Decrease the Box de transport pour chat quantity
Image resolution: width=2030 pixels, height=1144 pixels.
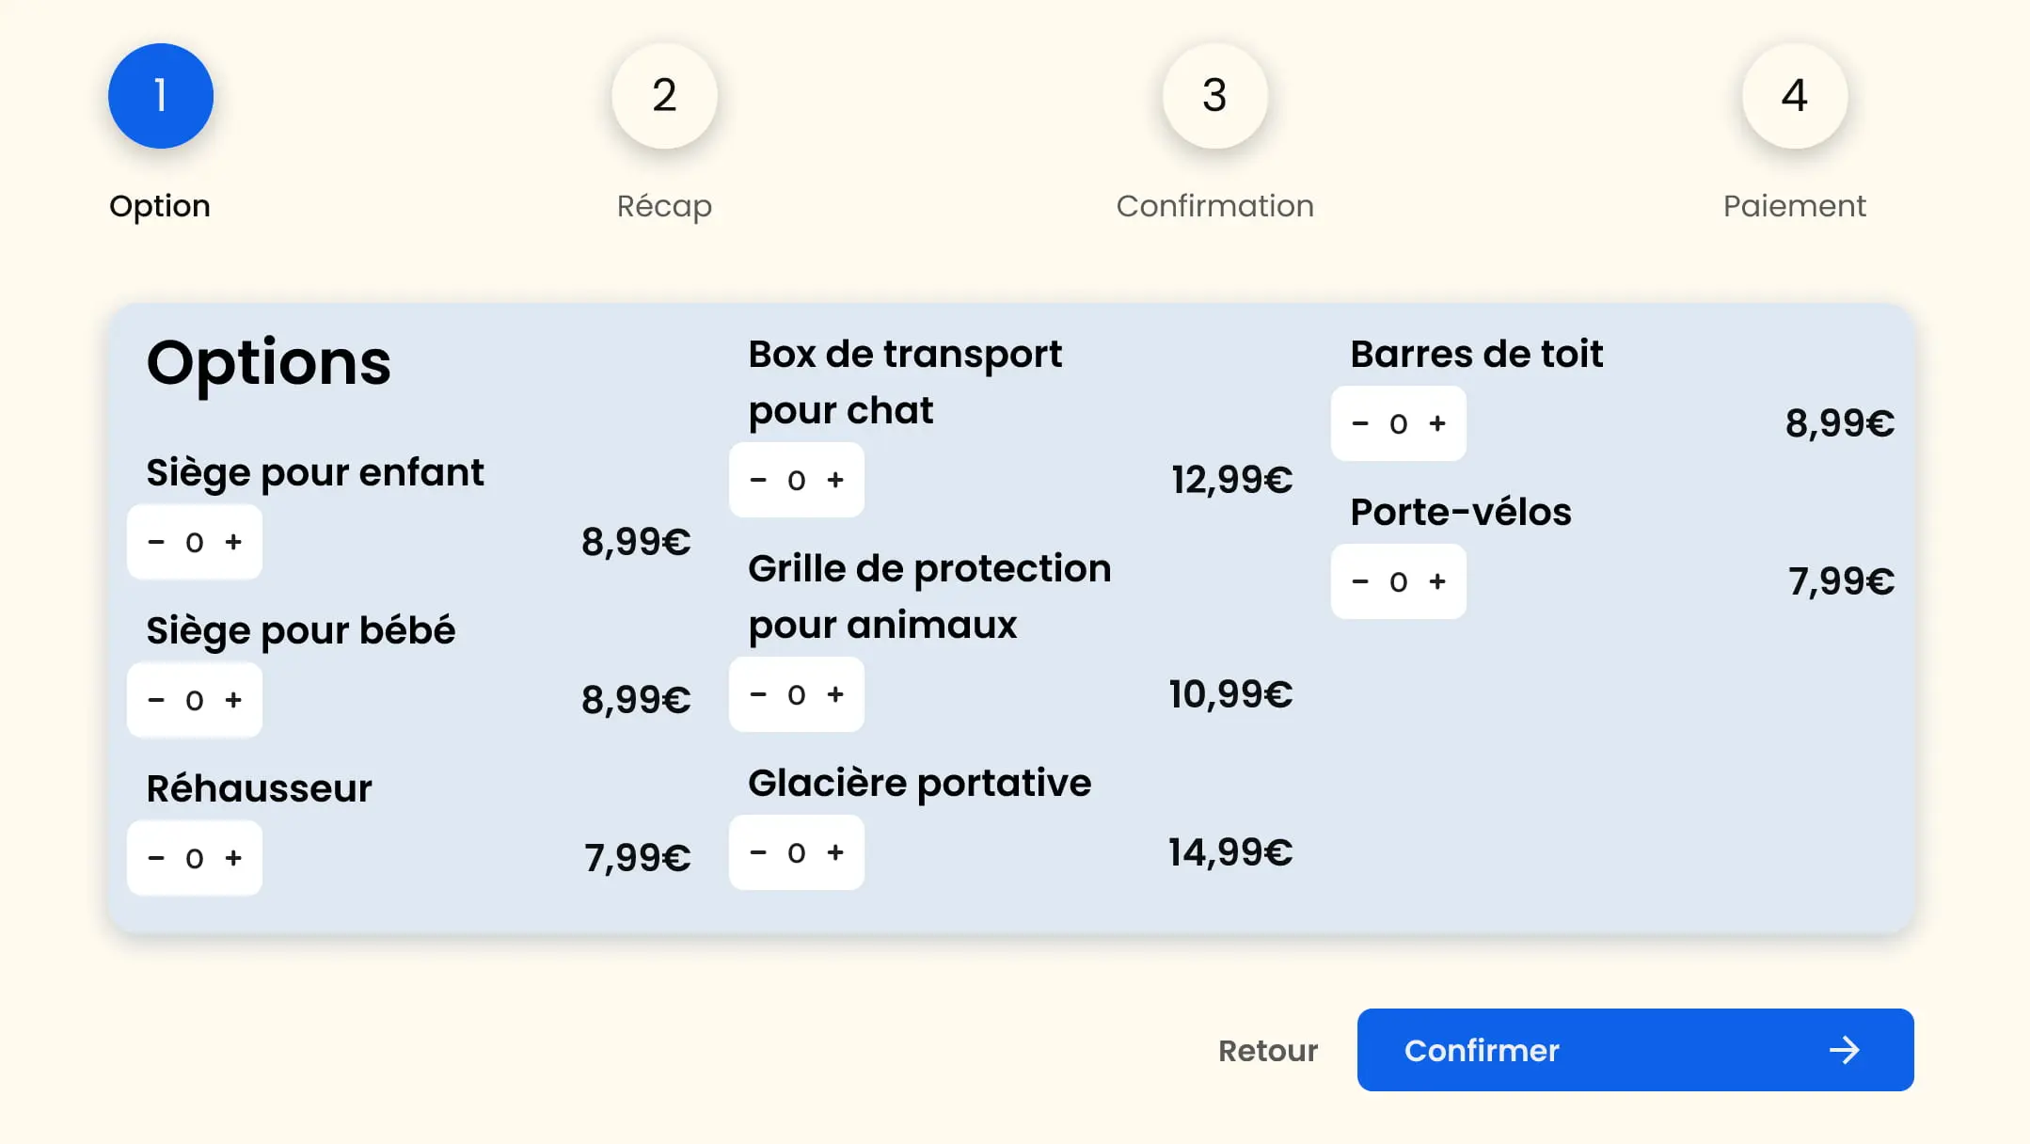click(x=758, y=479)
